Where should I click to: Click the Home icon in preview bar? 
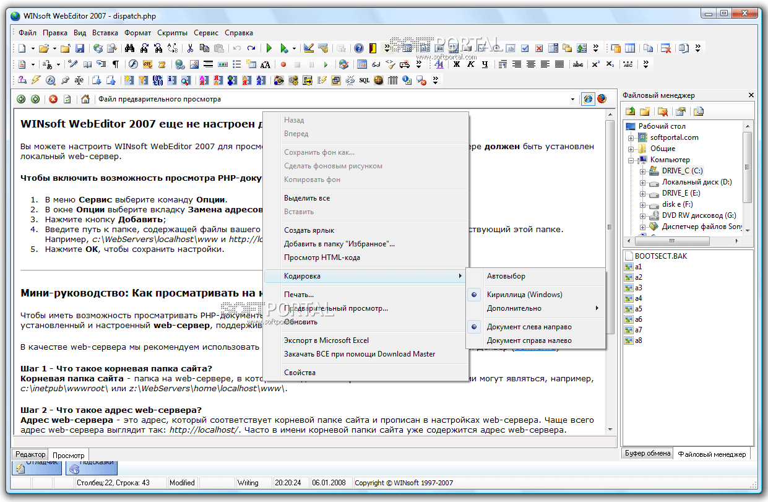[x=85, y=99]
